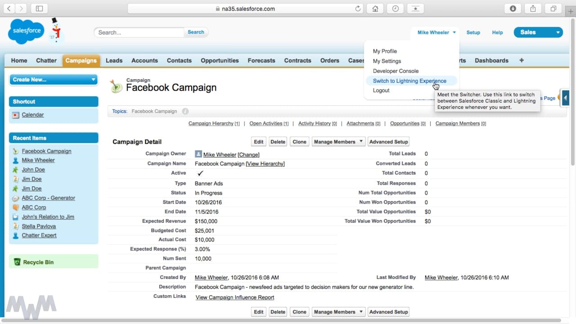Open the Sales app menu dropdown
This screenshot has height=324, width=576.
[x=538, y=32]
